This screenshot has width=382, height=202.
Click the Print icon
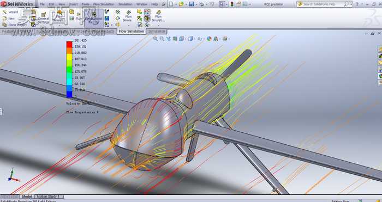201,4
